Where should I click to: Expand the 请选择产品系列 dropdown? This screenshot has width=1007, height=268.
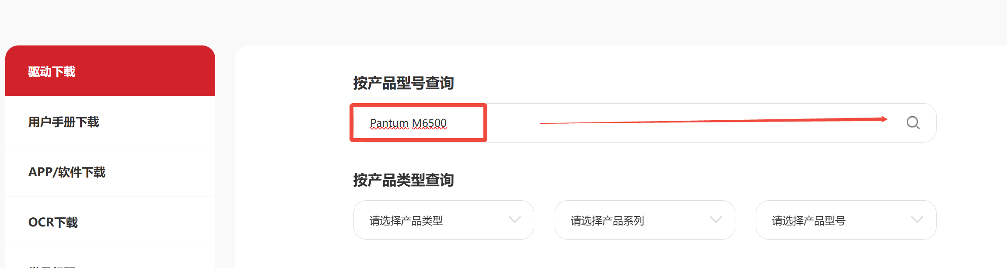pyautogui.click(x=645, y=220)
